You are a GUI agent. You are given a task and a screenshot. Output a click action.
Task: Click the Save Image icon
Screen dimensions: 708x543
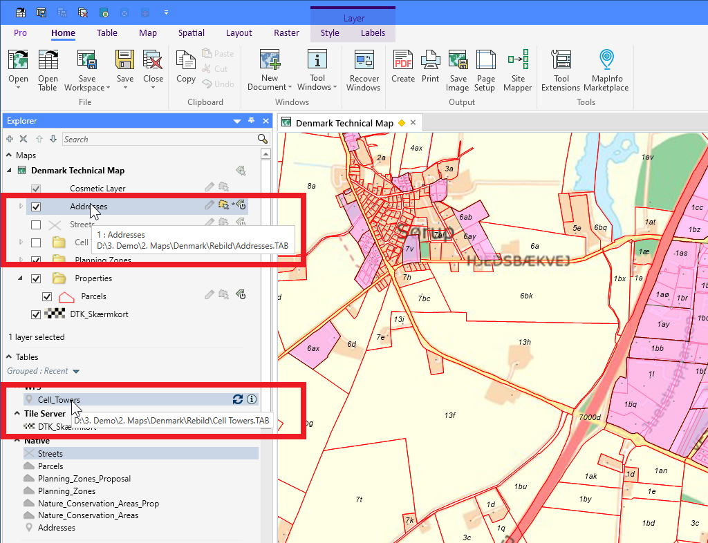(457, 66)
